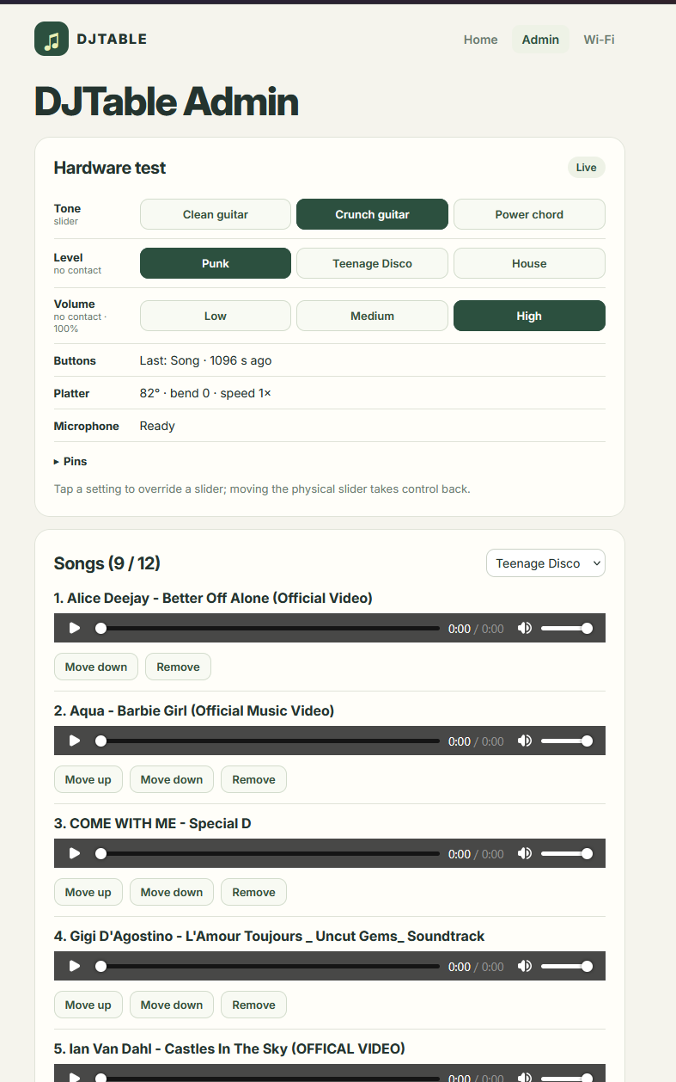The height and width of the screenshot is (1082, 676).
Task: Click the Microphone status 'Ready'
Action: (x=157, y=426)
